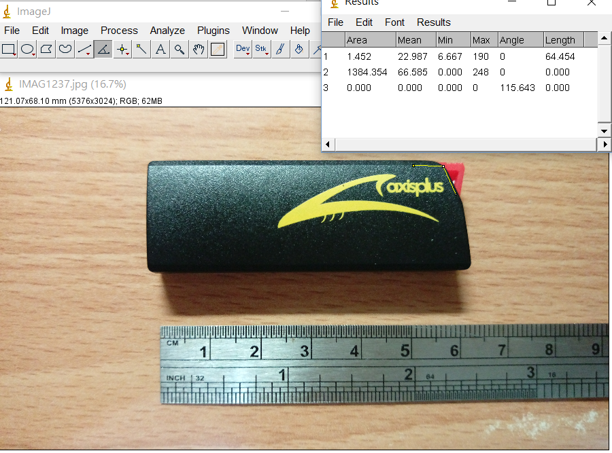This screenshot has width=612, height=453.
Task: Select the Hand scrolling tool
Action: coord(199,50)
